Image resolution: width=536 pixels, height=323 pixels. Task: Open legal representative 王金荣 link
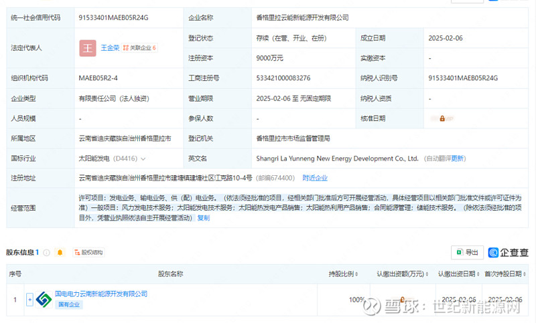coord(110,47)
